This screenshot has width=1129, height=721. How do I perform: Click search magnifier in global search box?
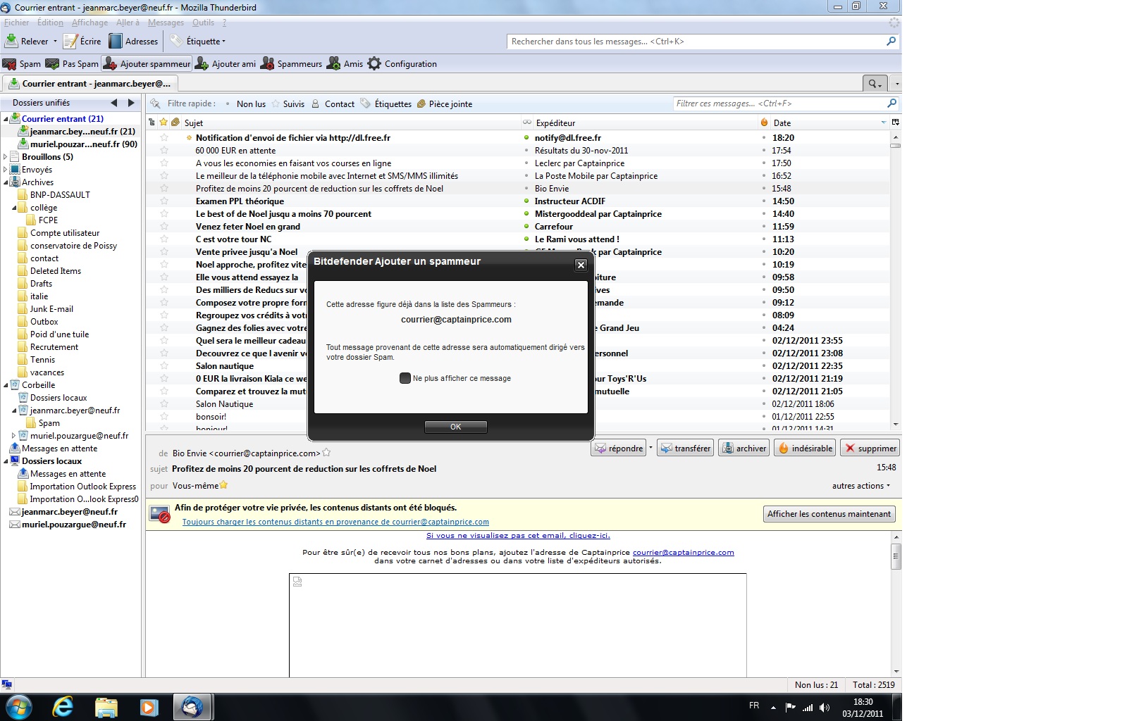point(891,42)
